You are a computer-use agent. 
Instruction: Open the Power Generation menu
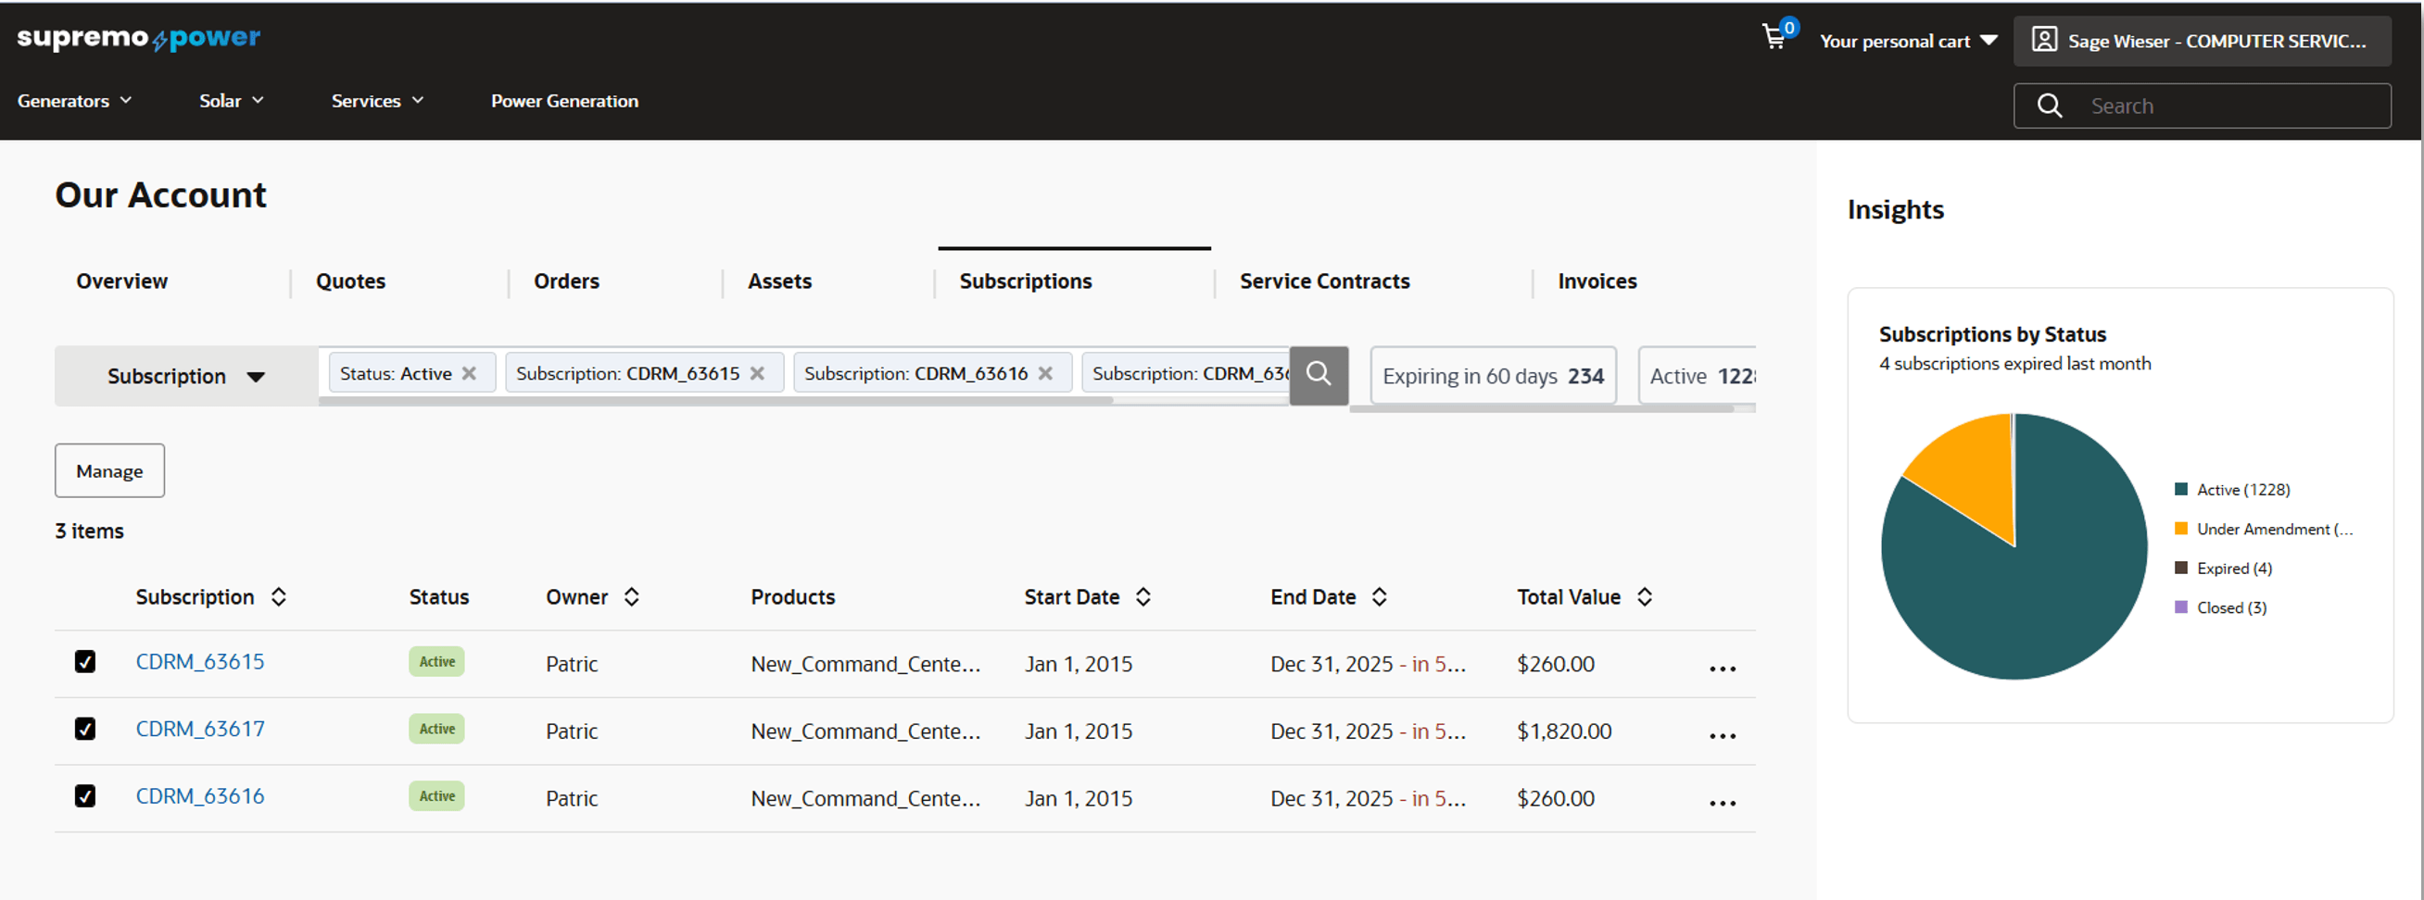coord(564,101)
